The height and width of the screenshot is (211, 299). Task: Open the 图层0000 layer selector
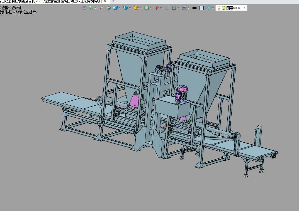click(x=231, y=8)
